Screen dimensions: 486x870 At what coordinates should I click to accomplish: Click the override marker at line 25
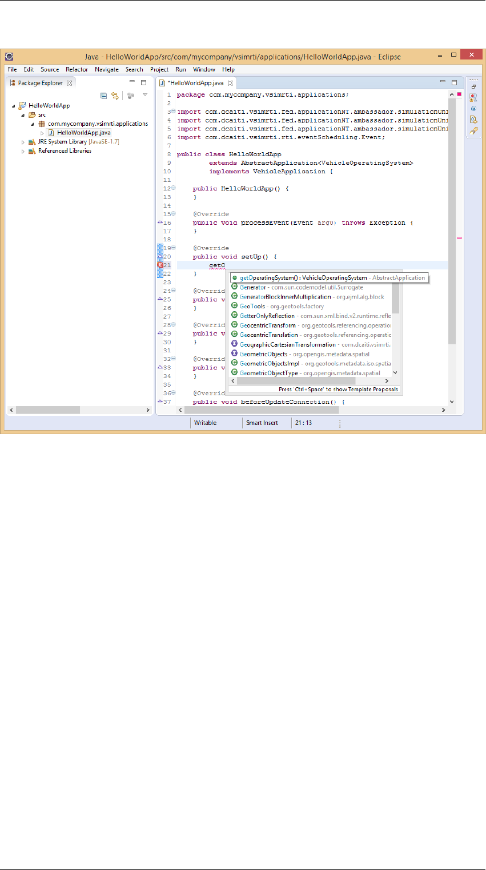(x=160, y=299)
